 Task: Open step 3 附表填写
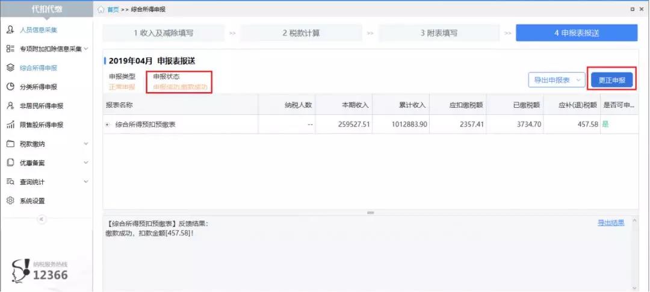(x=439, y=33)
